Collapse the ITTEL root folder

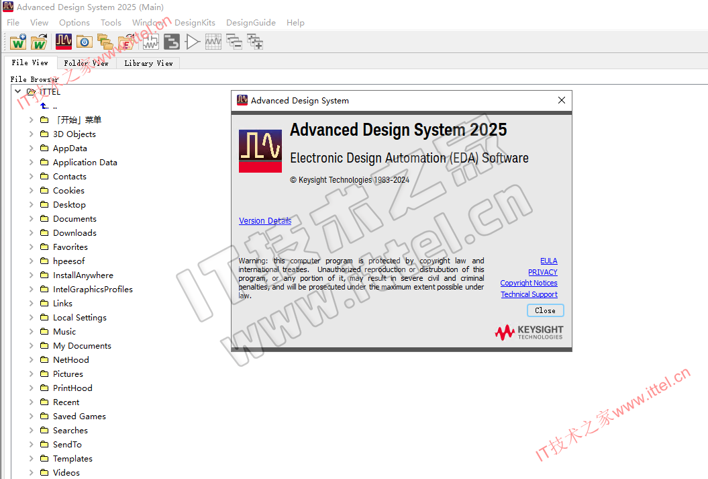18,91
